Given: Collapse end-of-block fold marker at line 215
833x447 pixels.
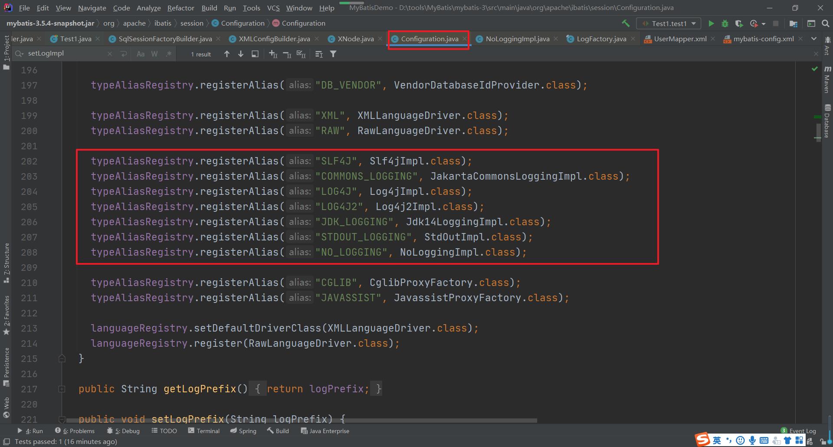Looking at the screenshot, I should pyautogui.click(x=62, y=358).
